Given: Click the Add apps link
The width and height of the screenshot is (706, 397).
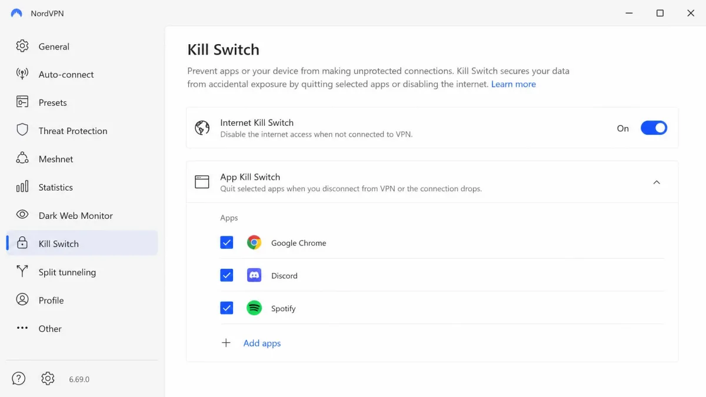Looking at the screenshot, I should click(x=262, y=343).
